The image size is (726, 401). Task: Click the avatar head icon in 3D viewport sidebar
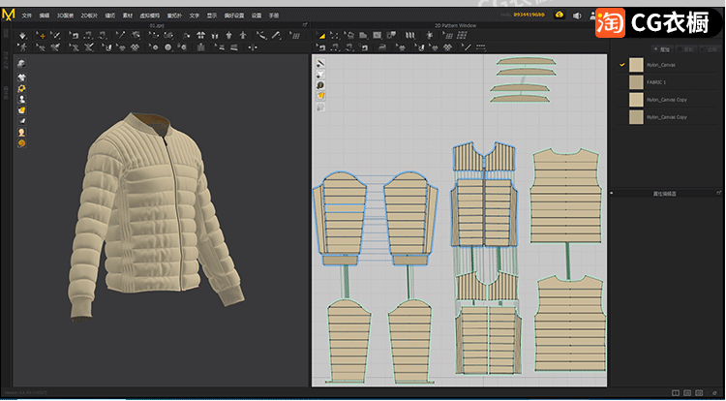point(21,132)
